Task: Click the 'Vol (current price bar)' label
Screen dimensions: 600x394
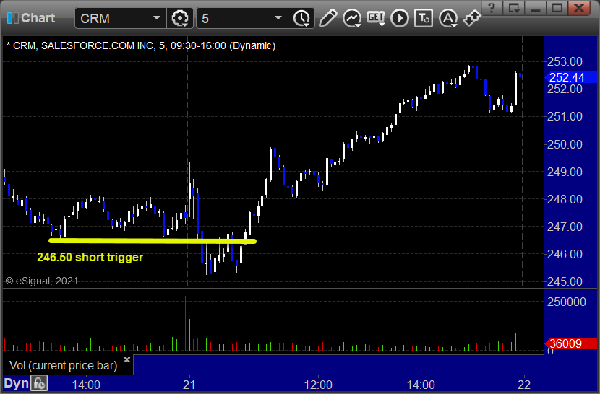Action: 64,365
